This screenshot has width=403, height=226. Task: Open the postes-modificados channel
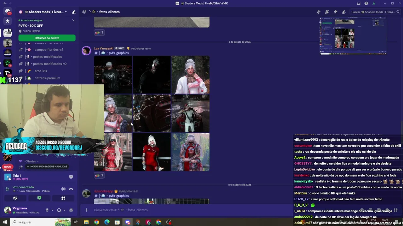(47, 57)
